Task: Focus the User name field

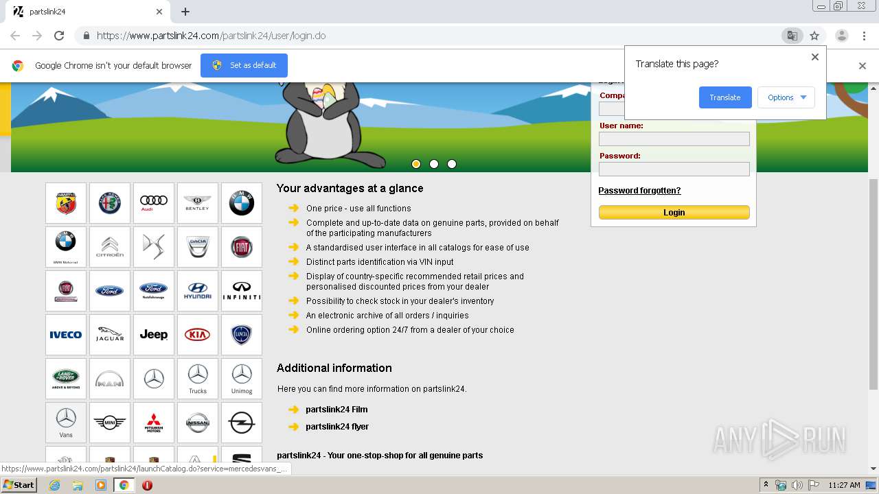Action: [x=674, y=139]
